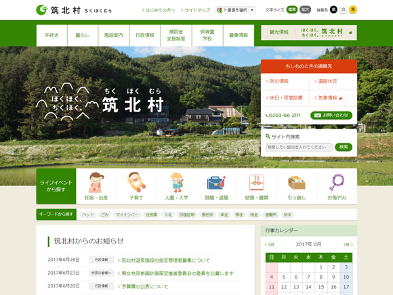
Task: Click the お問い合わせ button
Action: (331, 115)
